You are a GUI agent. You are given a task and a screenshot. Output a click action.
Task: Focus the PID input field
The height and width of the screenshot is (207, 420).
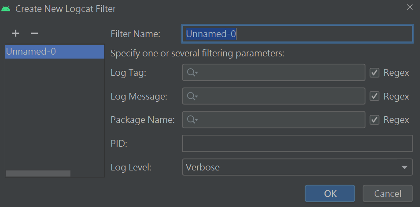pos(297,144)
